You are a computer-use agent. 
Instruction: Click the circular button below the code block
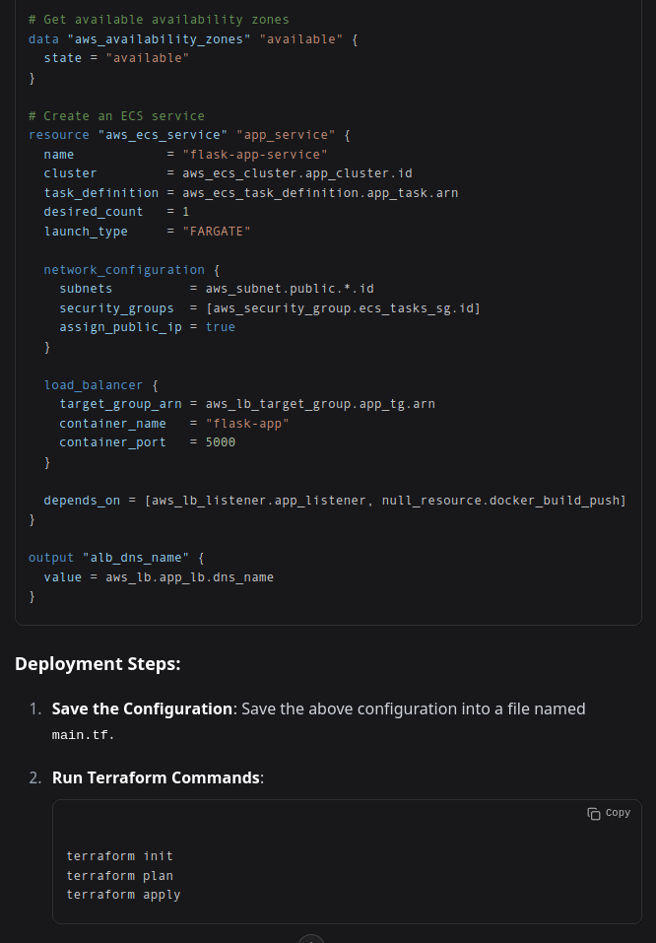pos(310,937)
